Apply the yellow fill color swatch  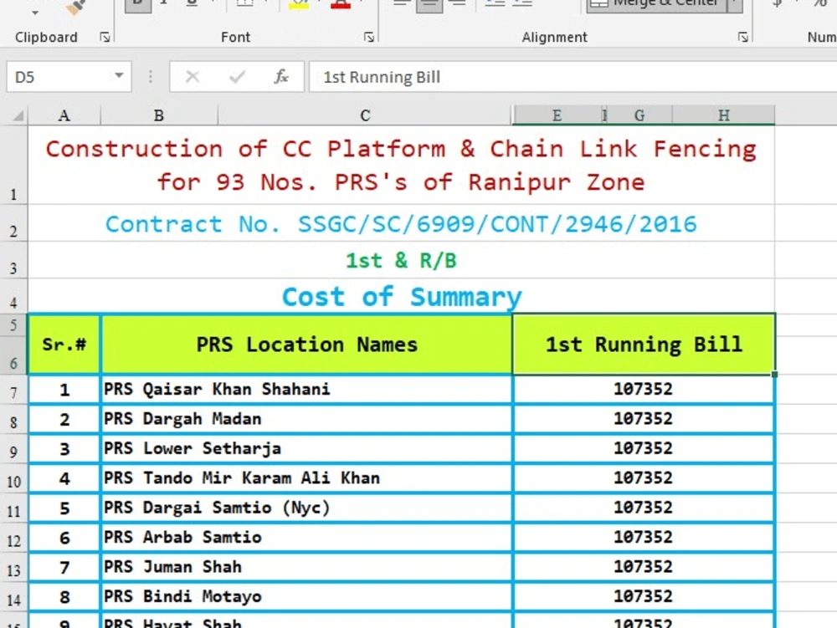(x=299, y=5)
